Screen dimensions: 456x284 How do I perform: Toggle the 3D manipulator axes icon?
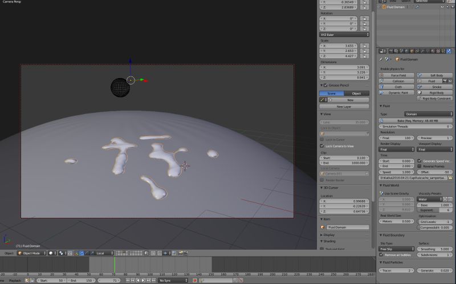77,253
